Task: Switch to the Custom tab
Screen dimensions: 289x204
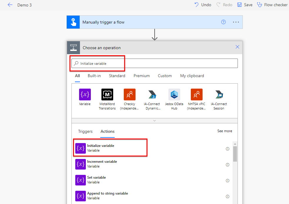Action: [x=165, y=76]
